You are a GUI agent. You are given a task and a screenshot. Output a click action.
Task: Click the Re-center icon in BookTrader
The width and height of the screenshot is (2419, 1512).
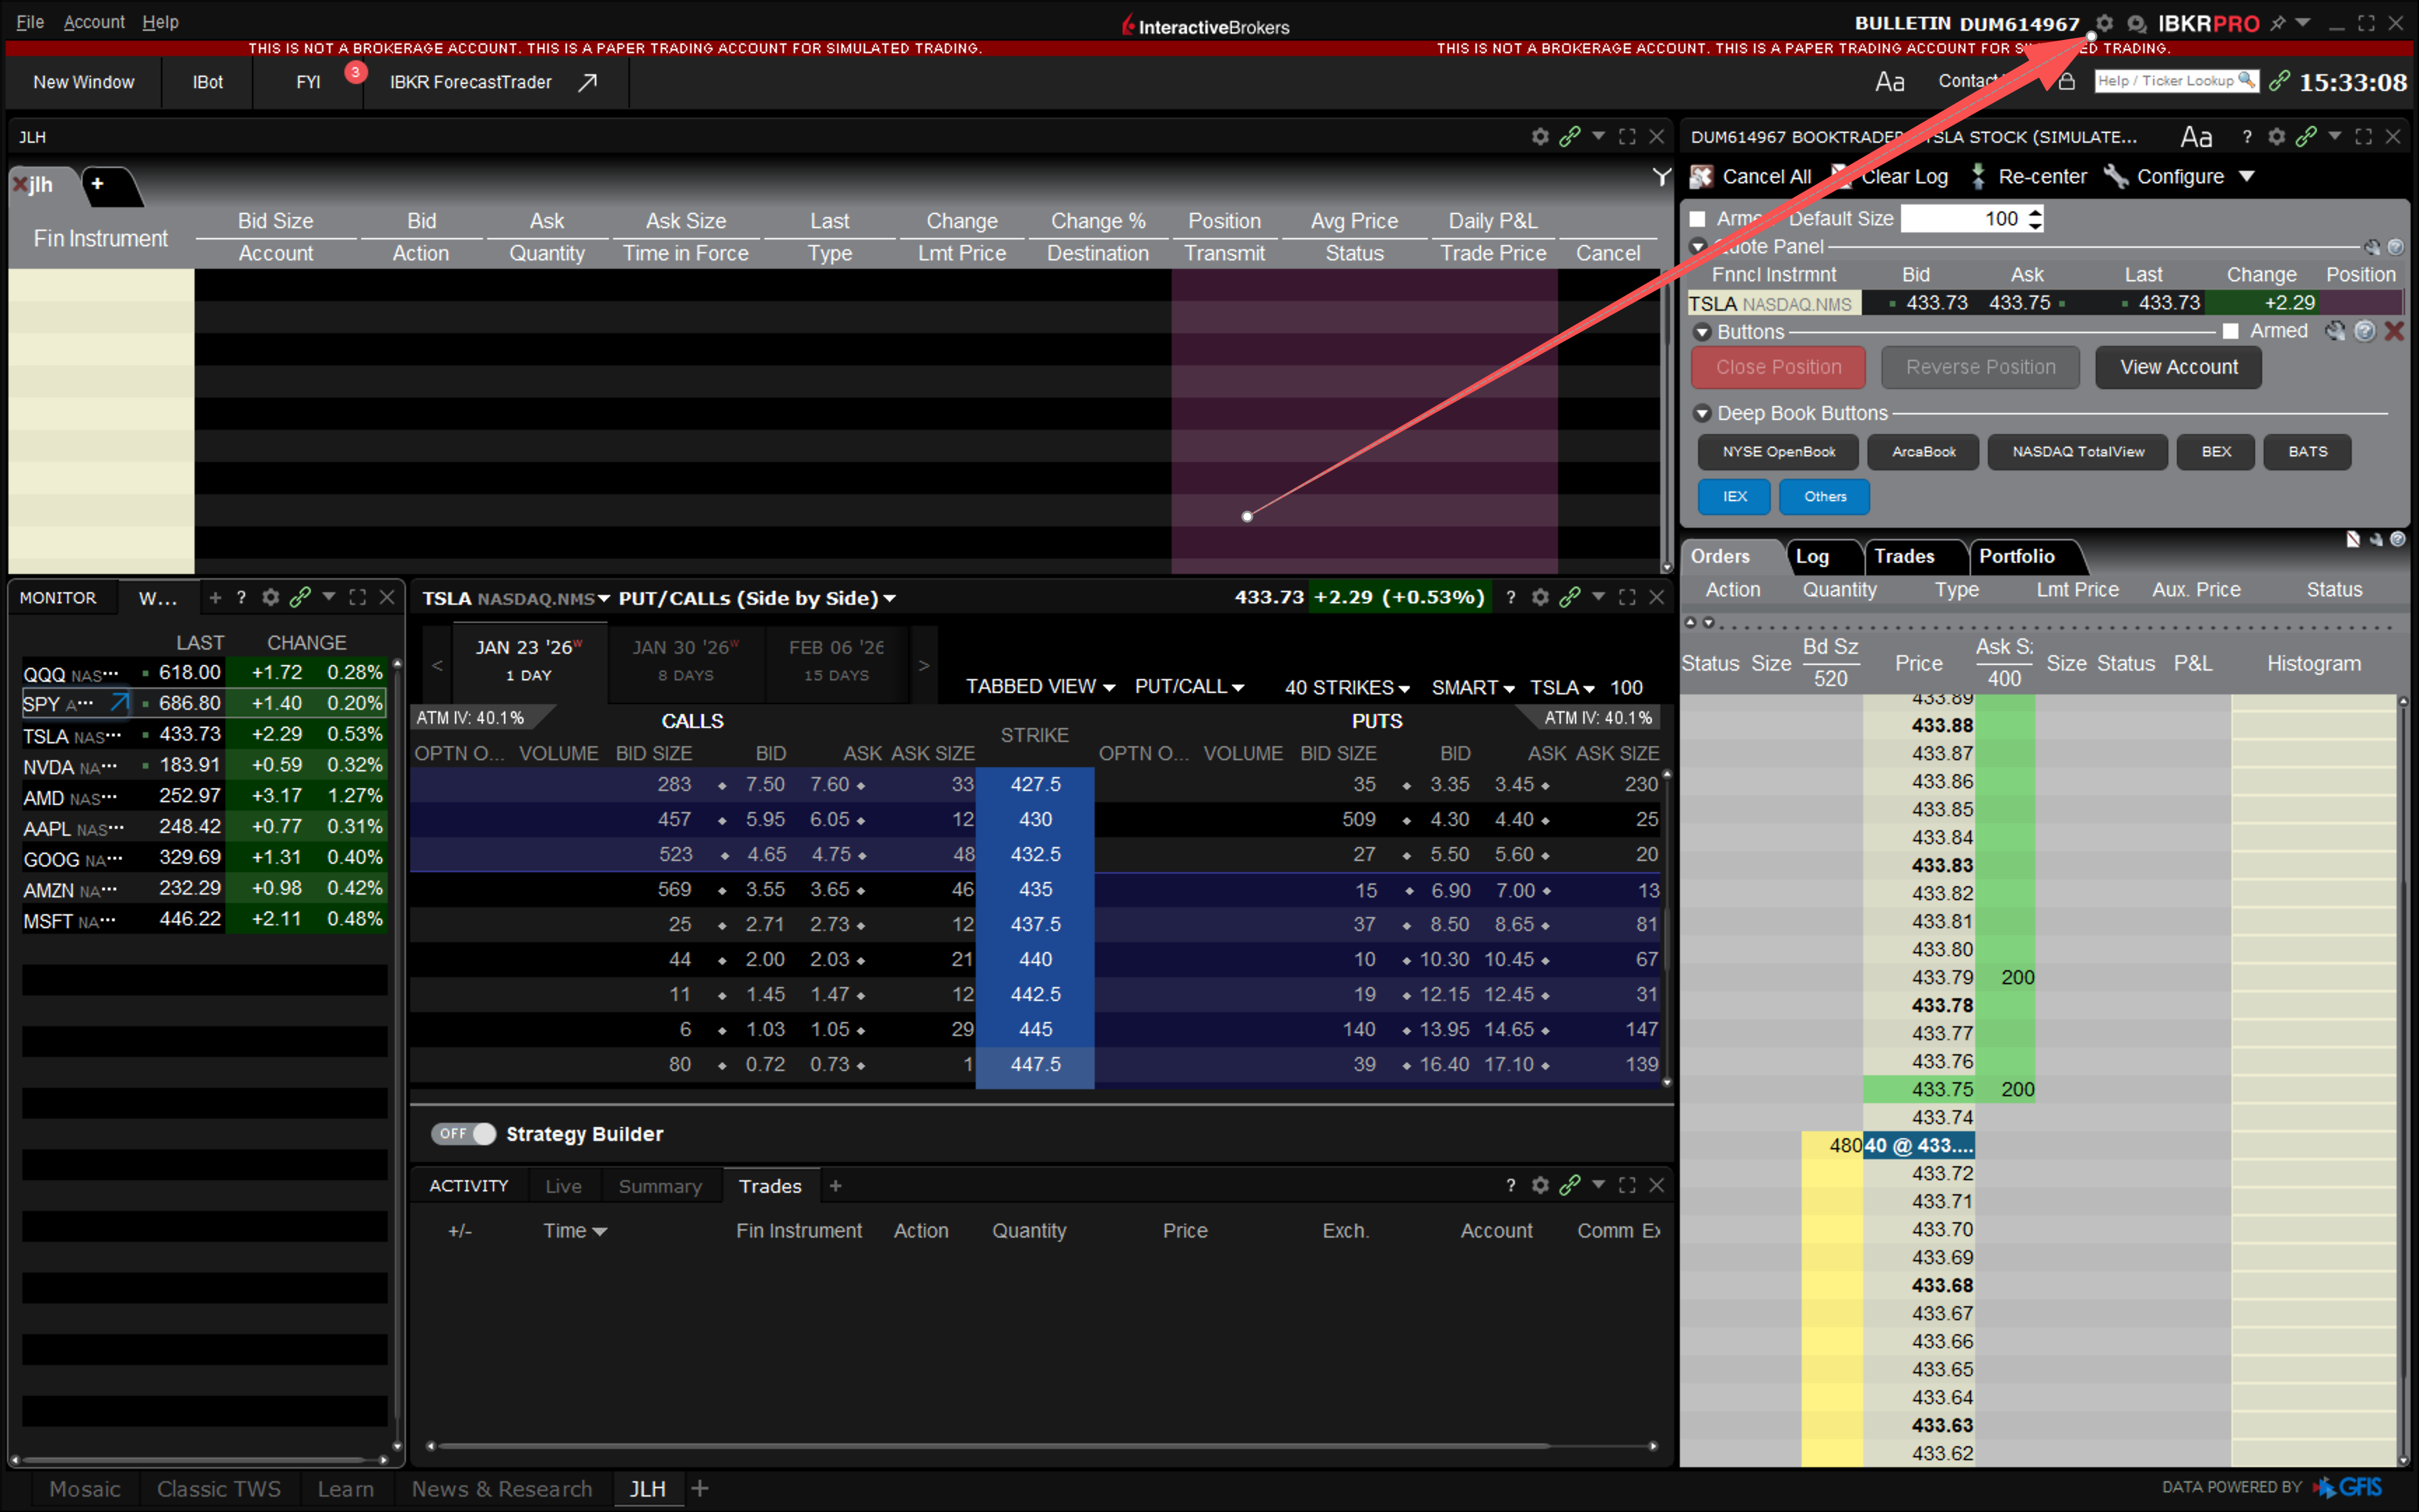(x=1977, y=177)
